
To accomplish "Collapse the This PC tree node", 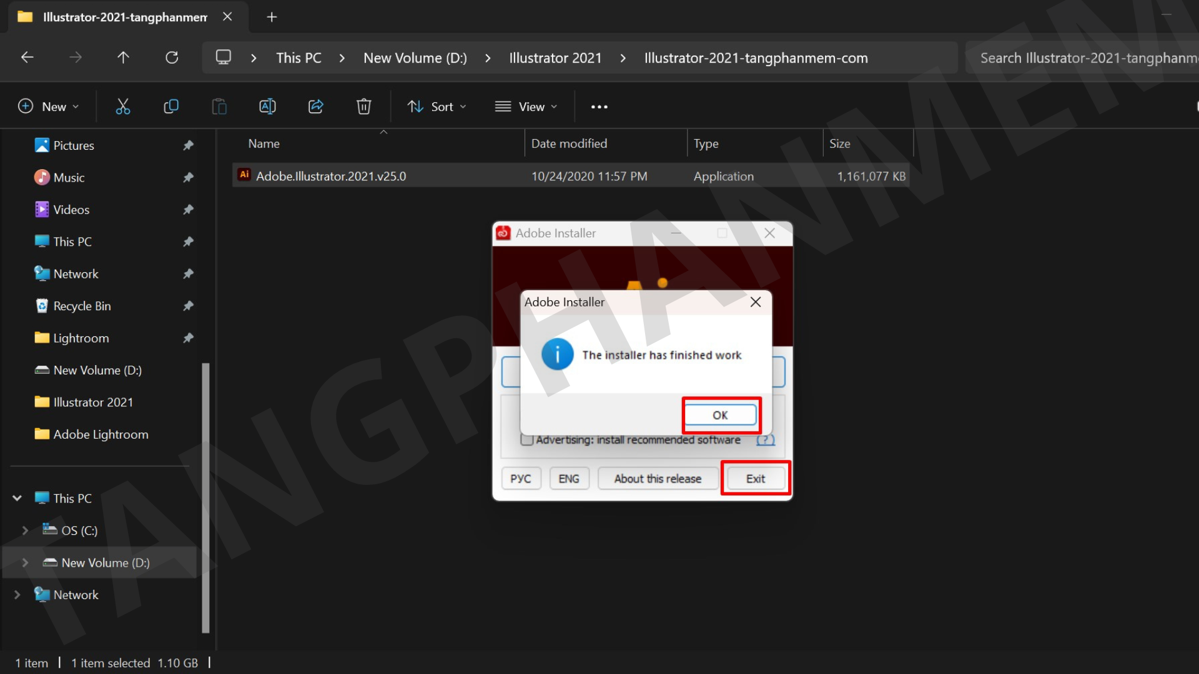I will click(17, 498).
